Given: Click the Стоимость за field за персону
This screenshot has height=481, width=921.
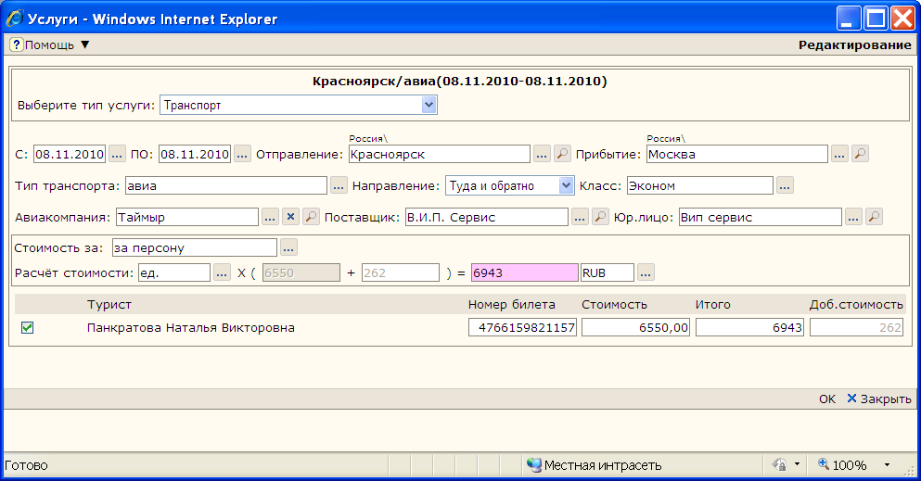Looking at the screenshot, I should pos(195,247).
